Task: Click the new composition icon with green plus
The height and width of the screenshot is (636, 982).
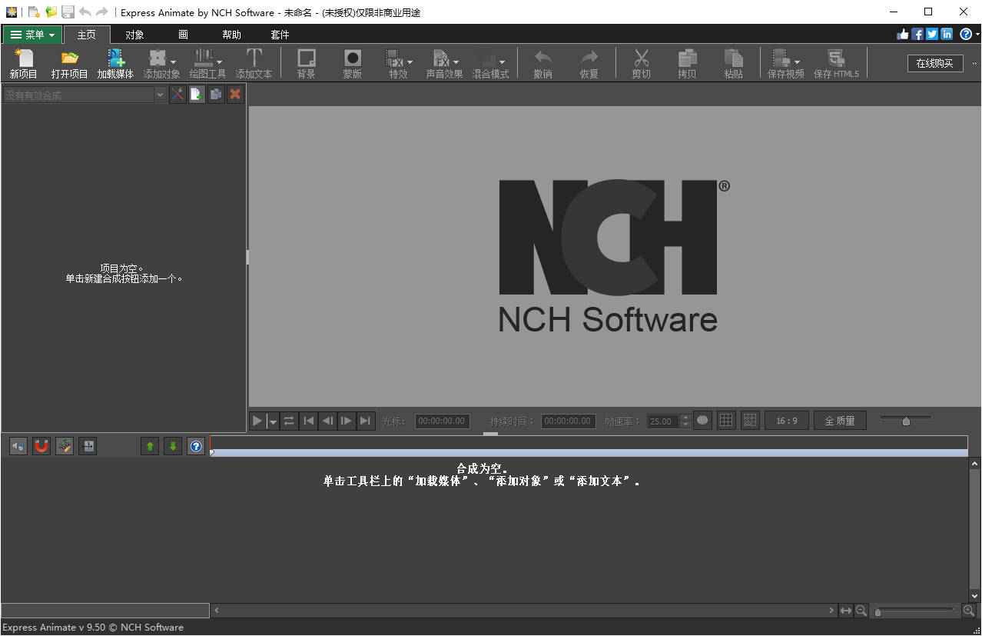Action: tap(197, 95)
